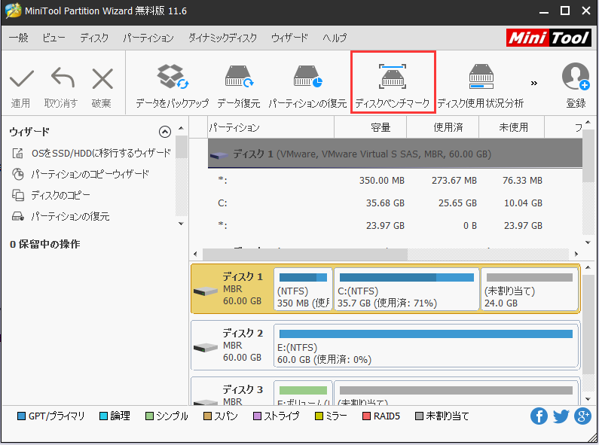Sort by 使用済 column header
This screenshot has height=445, width=599.
(442, 127)
